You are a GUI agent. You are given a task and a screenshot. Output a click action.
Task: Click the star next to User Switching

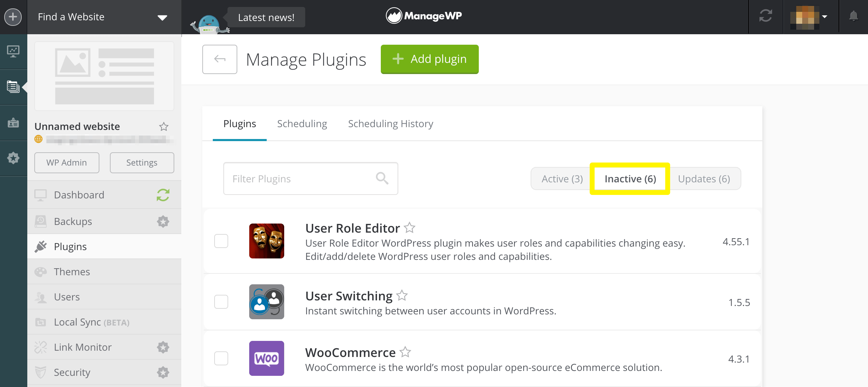click(x=402, y=295)
